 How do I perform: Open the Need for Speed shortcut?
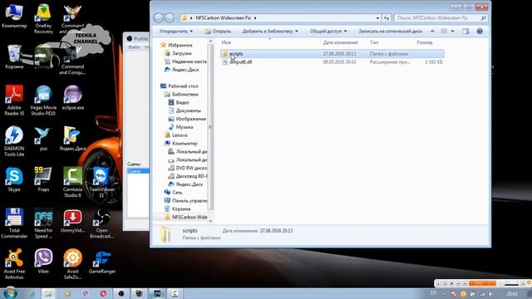point(43,223)
